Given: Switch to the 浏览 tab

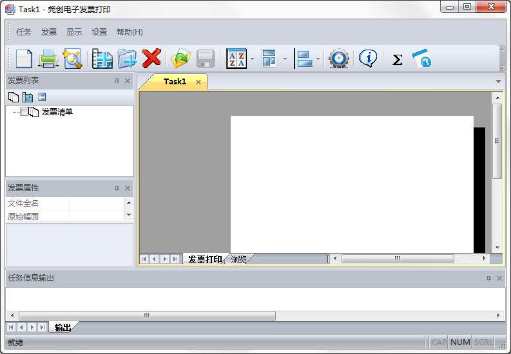Looking at the screenshot, I should tap(238, 259).
